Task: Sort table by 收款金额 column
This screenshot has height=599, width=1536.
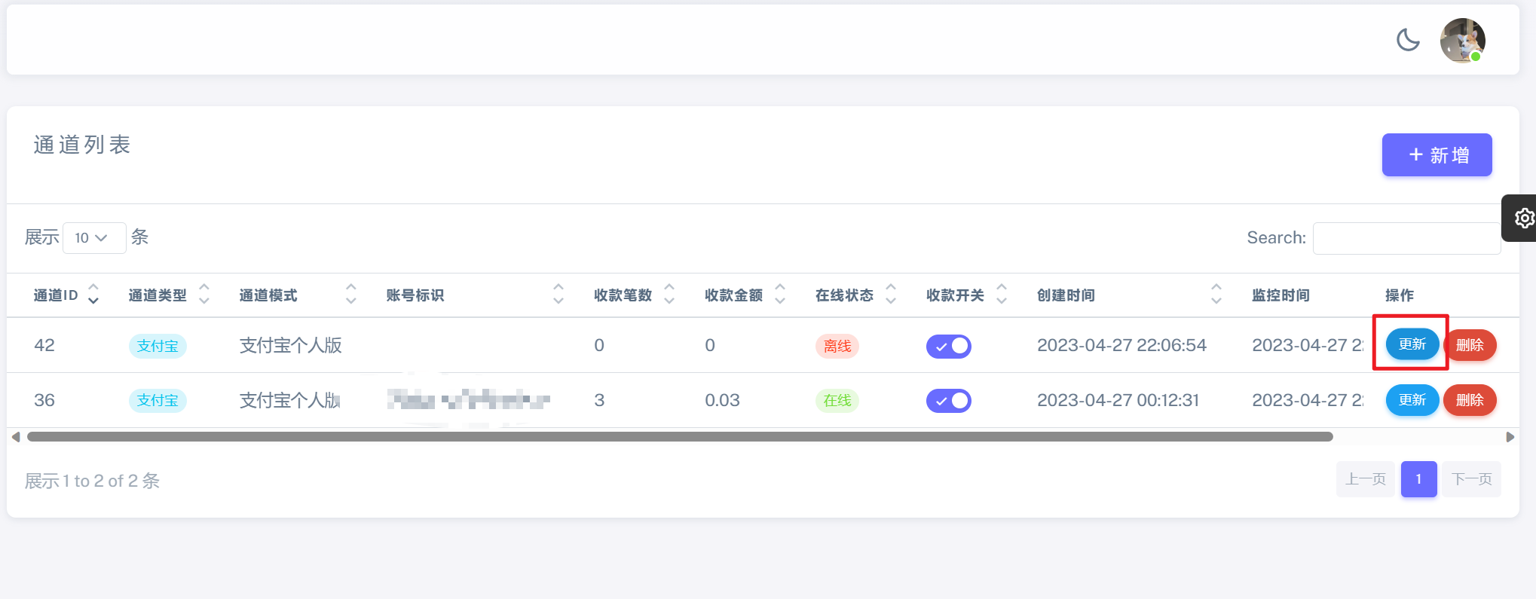Action: (x=780, y=294)
